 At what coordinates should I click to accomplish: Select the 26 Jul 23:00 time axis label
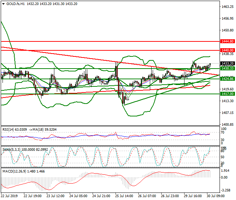point(170,196)
